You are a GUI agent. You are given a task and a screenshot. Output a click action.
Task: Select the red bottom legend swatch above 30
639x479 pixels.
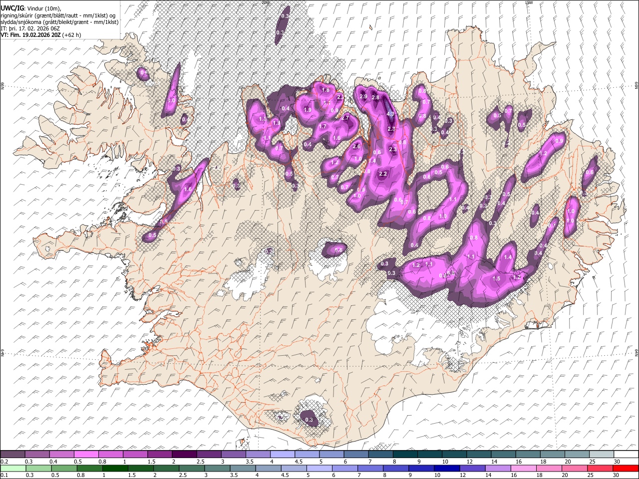coord(626,468)
